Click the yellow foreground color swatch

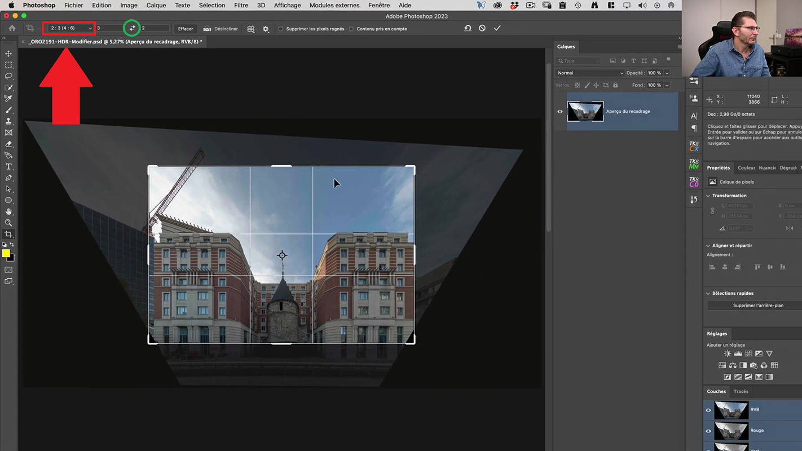(x=6, y=254)
